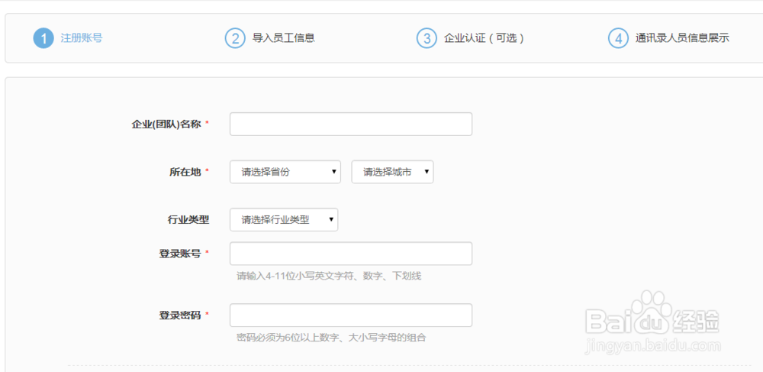Select the 企业认证（可选）step label
This screenshot has width=763, height=372.
click(485, 38)
